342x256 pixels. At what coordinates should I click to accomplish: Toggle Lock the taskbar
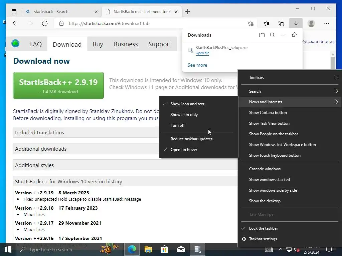[290, 228]
